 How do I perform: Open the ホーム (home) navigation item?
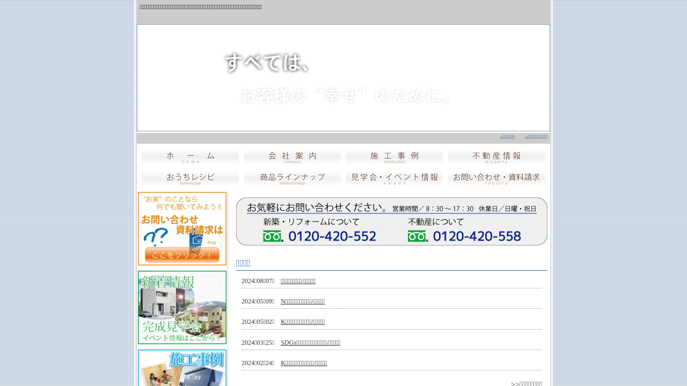click(x=191, y=157)
